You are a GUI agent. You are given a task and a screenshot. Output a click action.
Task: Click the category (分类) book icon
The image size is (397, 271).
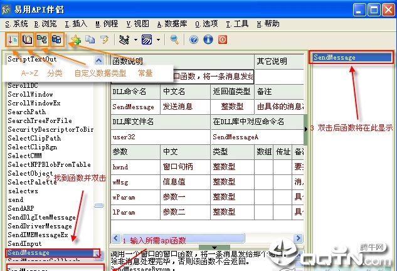pyautogui.click(x=28, y=40)
